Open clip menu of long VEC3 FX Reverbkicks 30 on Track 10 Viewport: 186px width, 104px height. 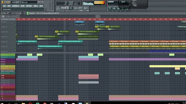pyautogui.click(x=79, y=32)
